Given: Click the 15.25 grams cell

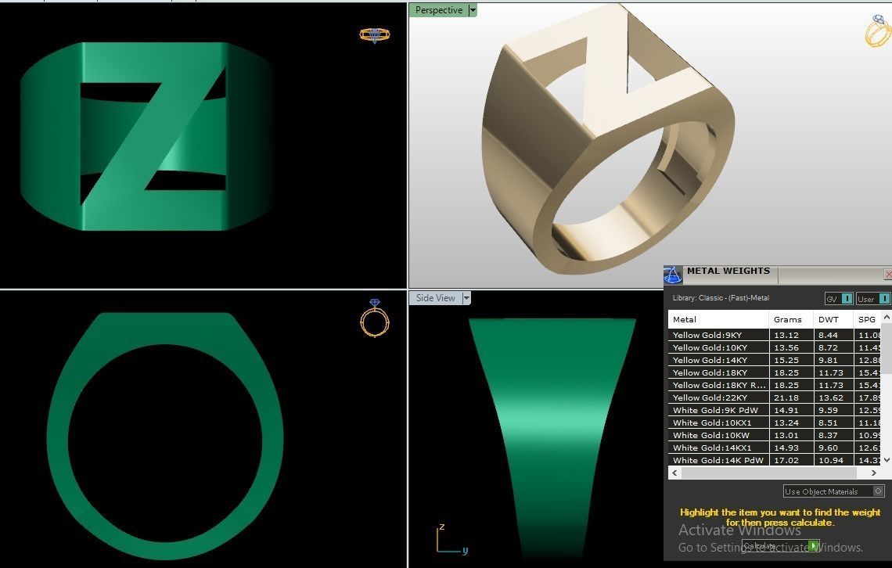Looking at the screenshot, I should [791, 360].
